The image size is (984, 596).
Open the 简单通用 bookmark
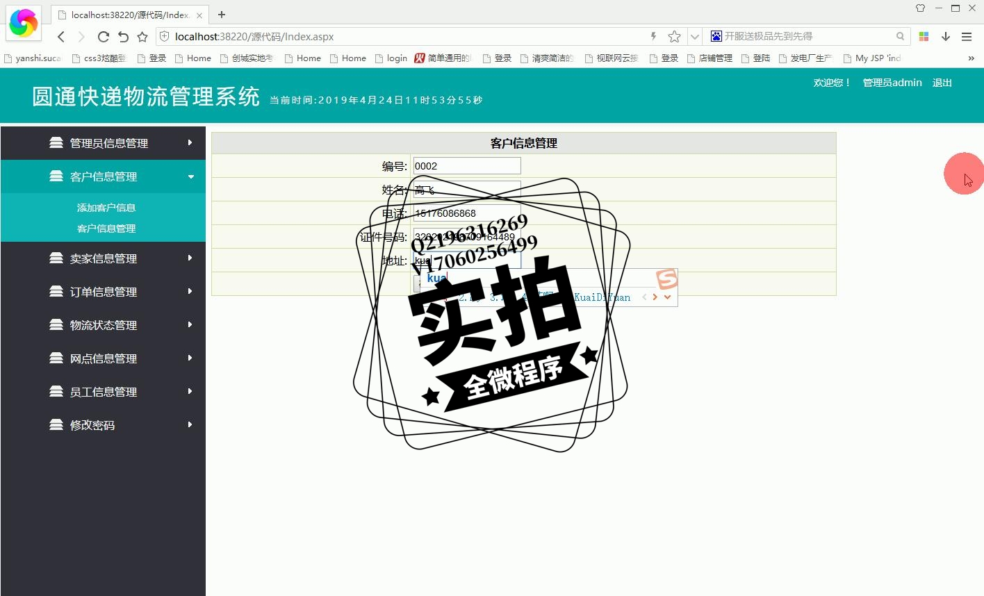pos(443,58)
